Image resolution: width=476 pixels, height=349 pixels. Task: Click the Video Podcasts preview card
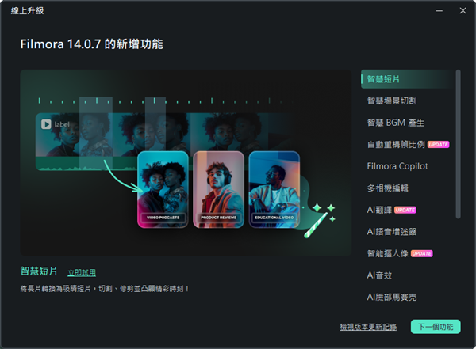(x=163, y=190)
